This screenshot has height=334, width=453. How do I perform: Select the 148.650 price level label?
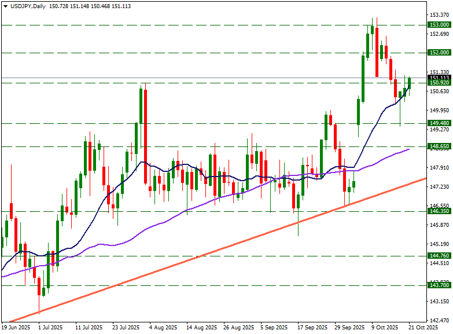coord(439,146)
